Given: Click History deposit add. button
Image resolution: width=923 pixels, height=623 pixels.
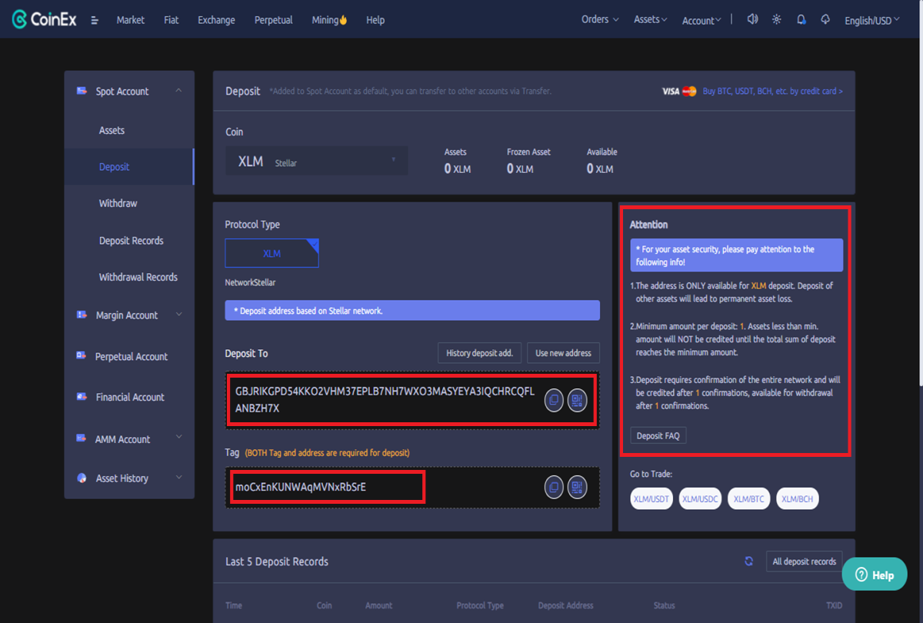Looking at the screenshot, I should coord(480,353).
